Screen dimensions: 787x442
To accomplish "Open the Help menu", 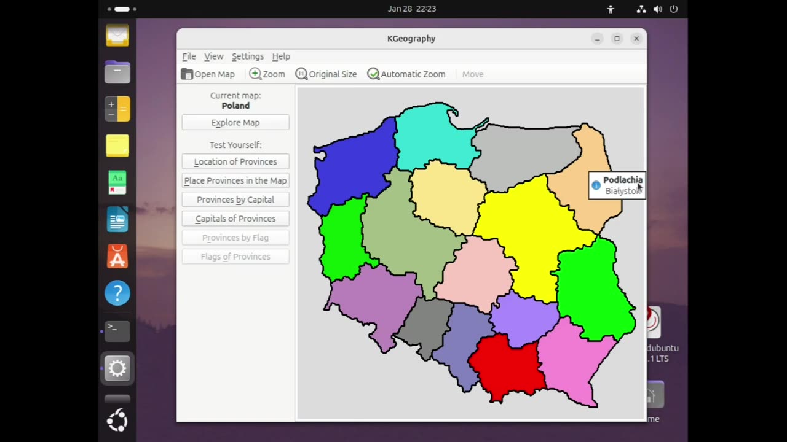I will pyautogui.click(x=281, y=56).
